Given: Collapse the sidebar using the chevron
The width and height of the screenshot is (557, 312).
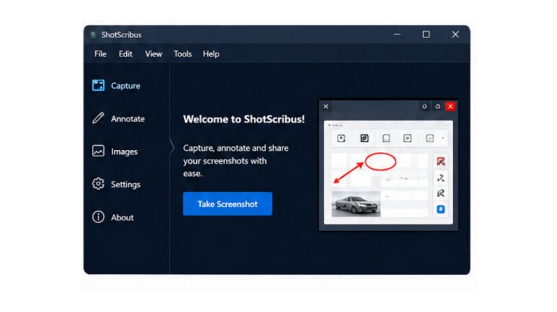Looking at the screenshot, I should (172, 147).
